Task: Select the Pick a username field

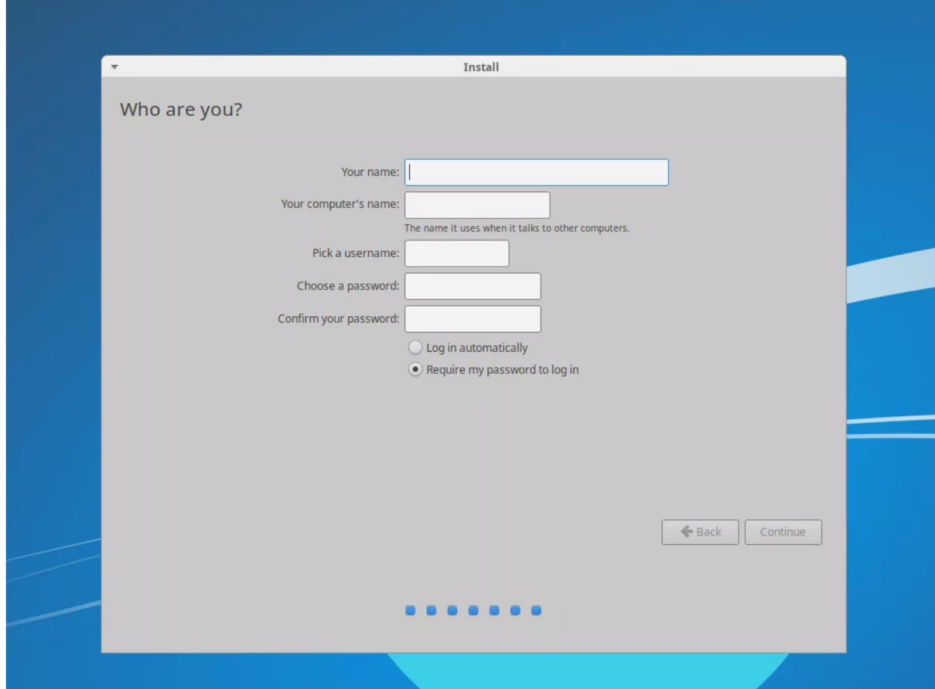Action: click(457, 254)
